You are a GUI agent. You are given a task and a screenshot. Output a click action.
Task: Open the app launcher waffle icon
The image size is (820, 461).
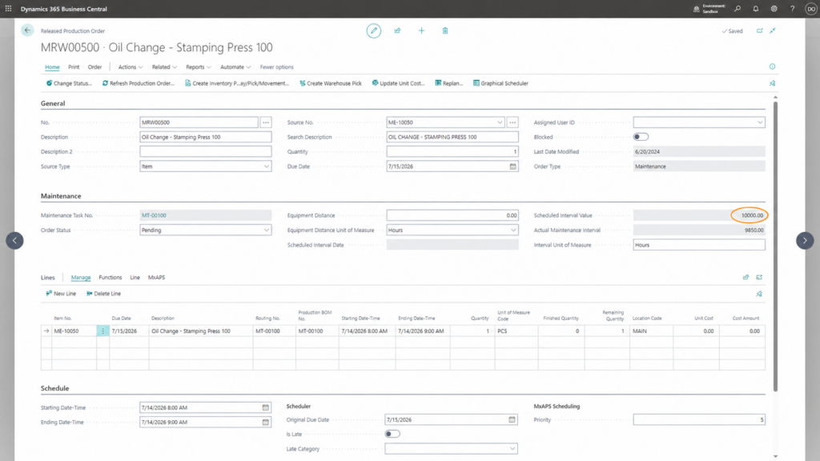tap(8, 9)
